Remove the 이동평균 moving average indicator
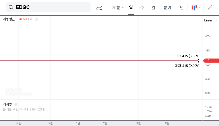Viewport: 219px width, 126px height. point(37,19)
